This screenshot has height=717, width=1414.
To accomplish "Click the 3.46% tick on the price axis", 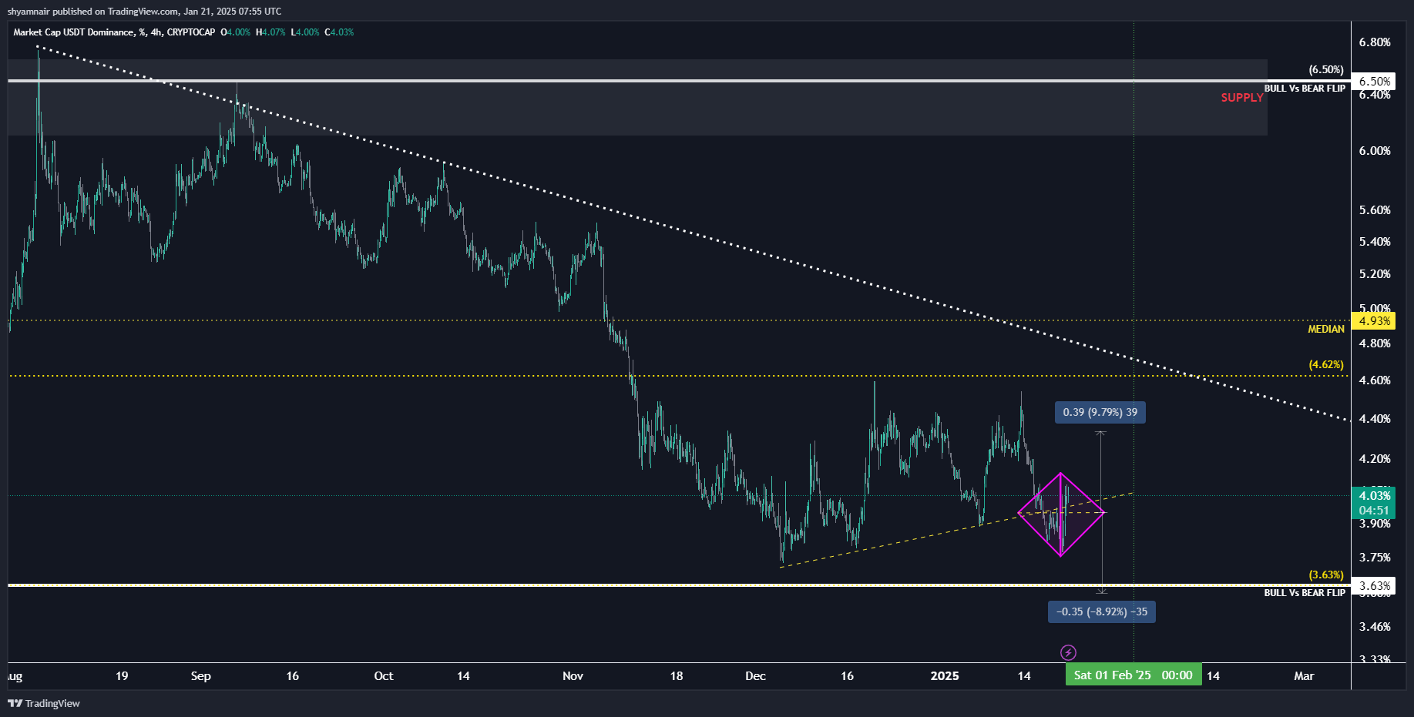I will point(1375,627).
